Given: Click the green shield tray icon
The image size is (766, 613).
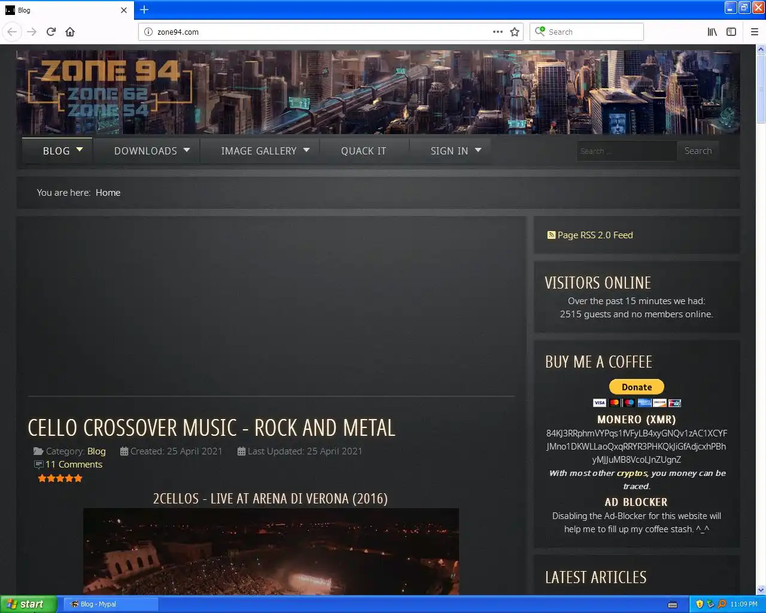Looking at the screenshot, I should click(x=710, y=604).
